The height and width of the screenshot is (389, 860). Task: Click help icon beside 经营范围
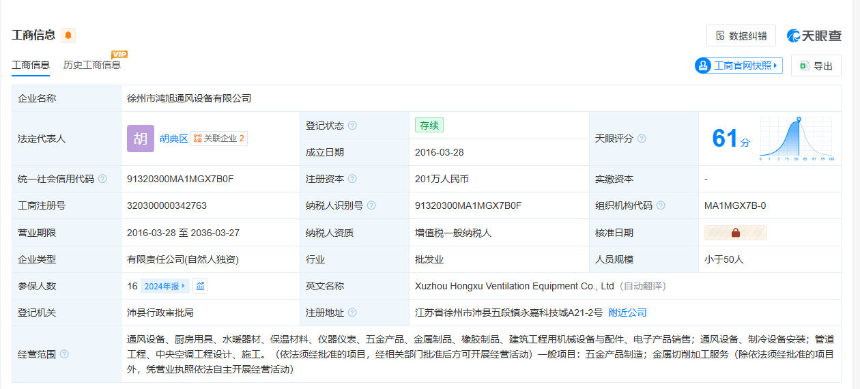(x=64, y=354)
